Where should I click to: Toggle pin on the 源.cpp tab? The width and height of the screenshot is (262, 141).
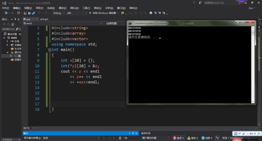click(x=33, y=19)
